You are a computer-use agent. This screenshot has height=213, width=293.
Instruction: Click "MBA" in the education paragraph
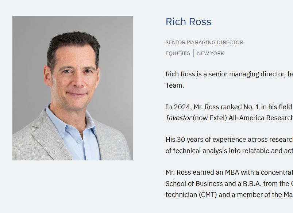coord(232,172)
